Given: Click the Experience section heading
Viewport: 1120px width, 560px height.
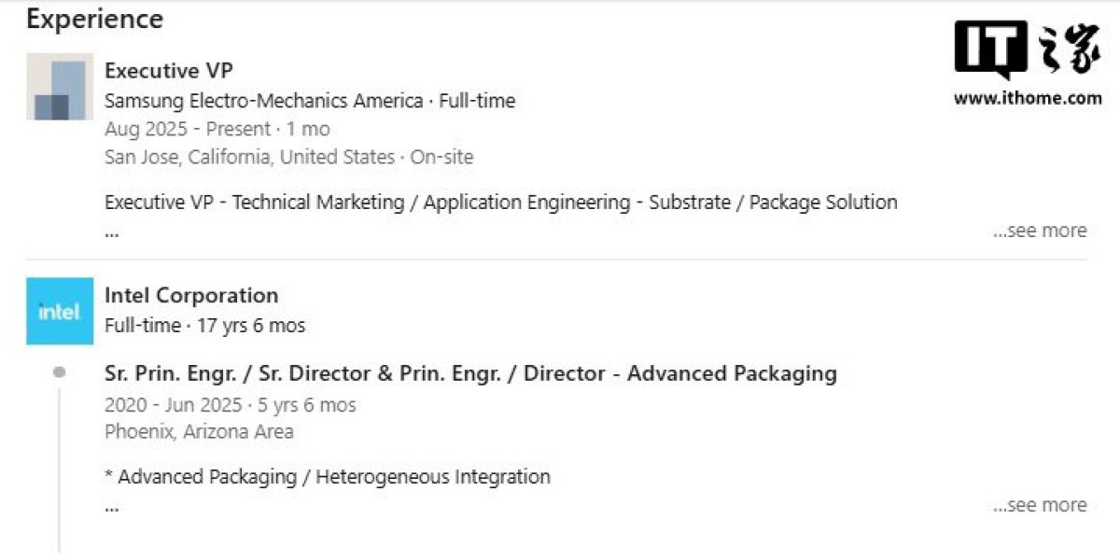Looking at the screenshot, I should [94, 19].
